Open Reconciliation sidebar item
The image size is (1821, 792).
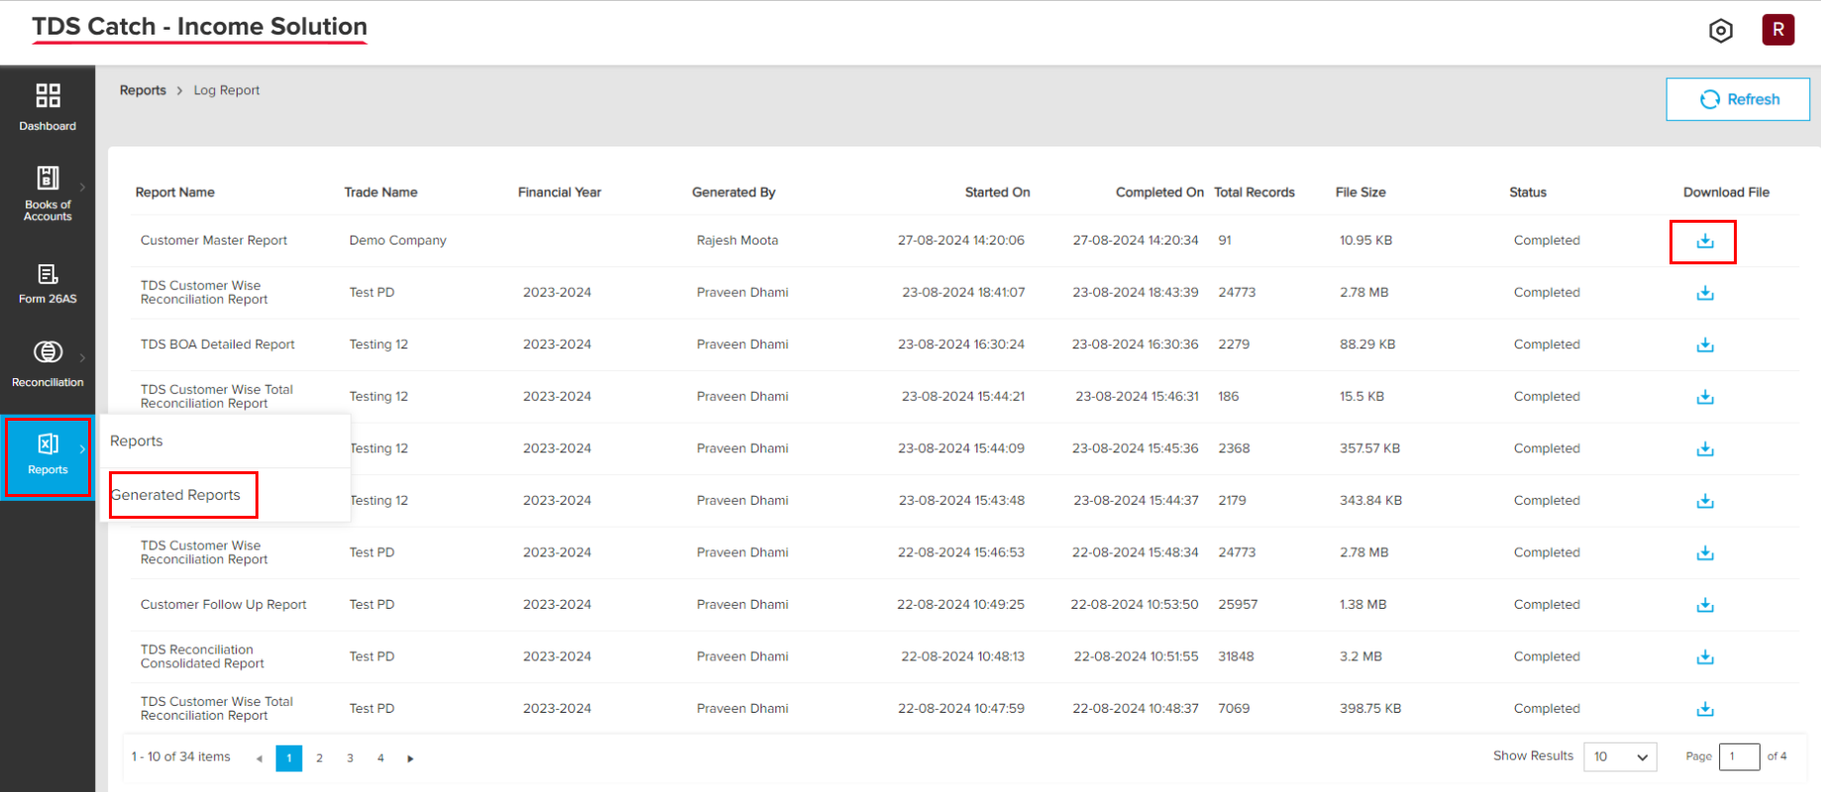click(48, 363)
